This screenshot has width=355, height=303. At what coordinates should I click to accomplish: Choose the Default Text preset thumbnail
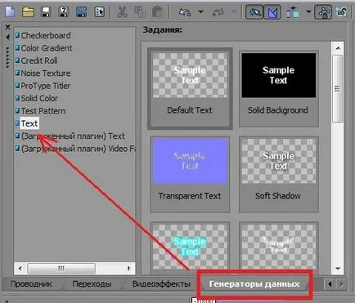tap(190, 75)
